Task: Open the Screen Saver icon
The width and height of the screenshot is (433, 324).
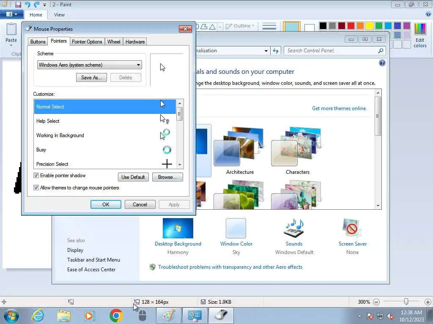Action: tap(352, 228)
